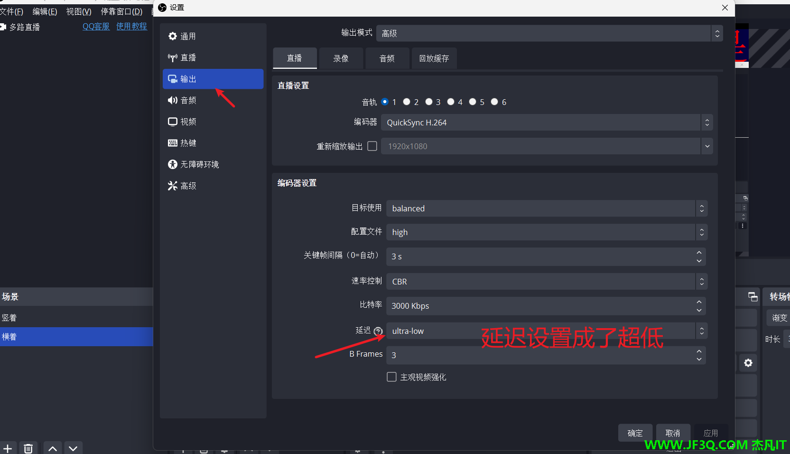Enable the 重新缩放输出 rescale output checkbox
790x454 pixels.
(x=372, y=146)
